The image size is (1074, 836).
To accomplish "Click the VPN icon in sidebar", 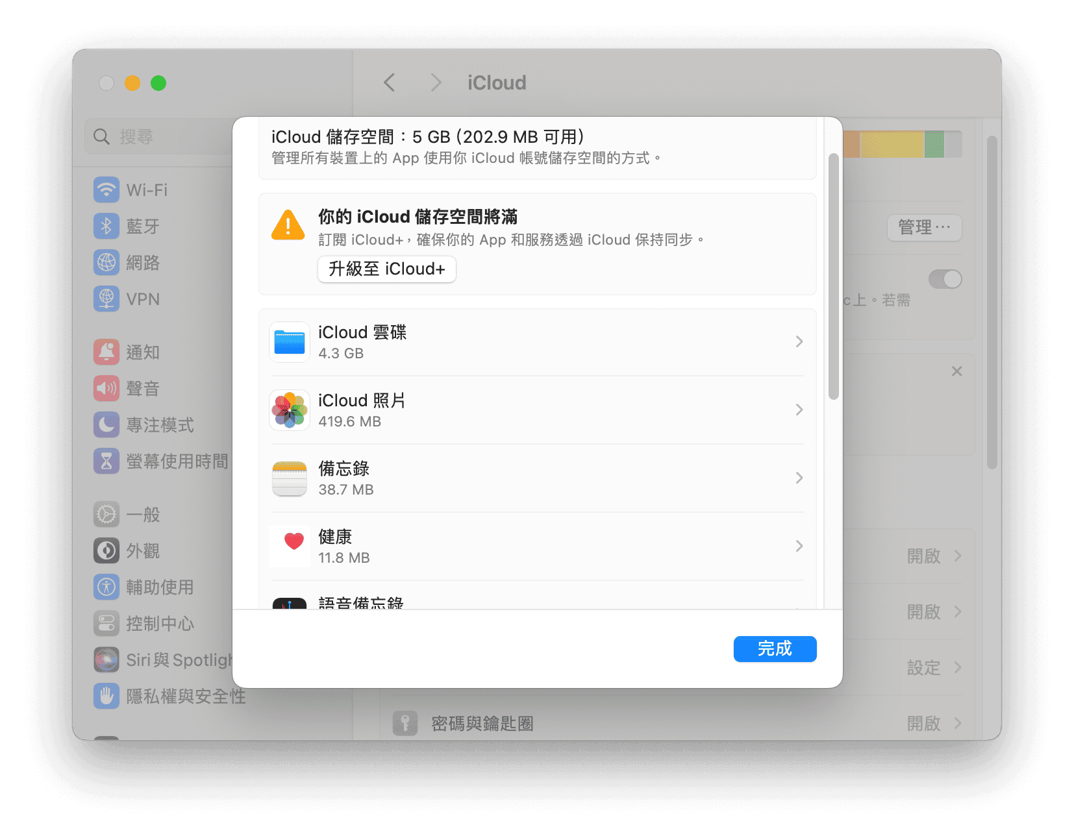I will tap(106, 299).
